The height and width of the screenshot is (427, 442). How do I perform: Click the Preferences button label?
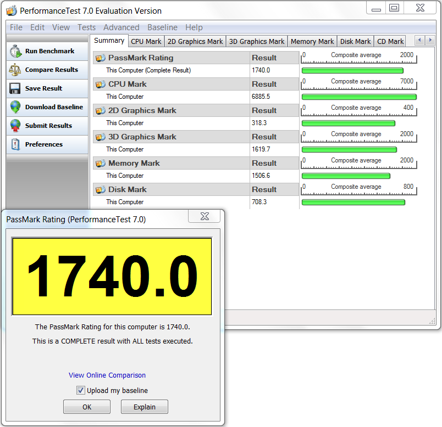pos(44,144)
